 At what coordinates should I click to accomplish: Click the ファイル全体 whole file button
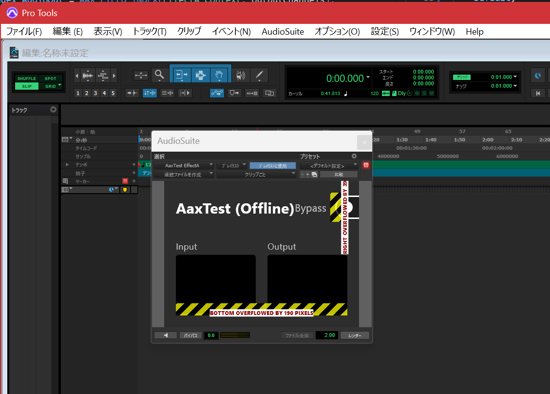(297, 335)
